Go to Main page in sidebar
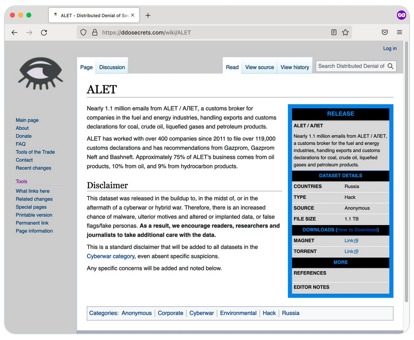 click(x=27, y=120)
